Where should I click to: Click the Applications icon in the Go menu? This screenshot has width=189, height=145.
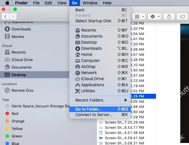click(x=77, y=85)
